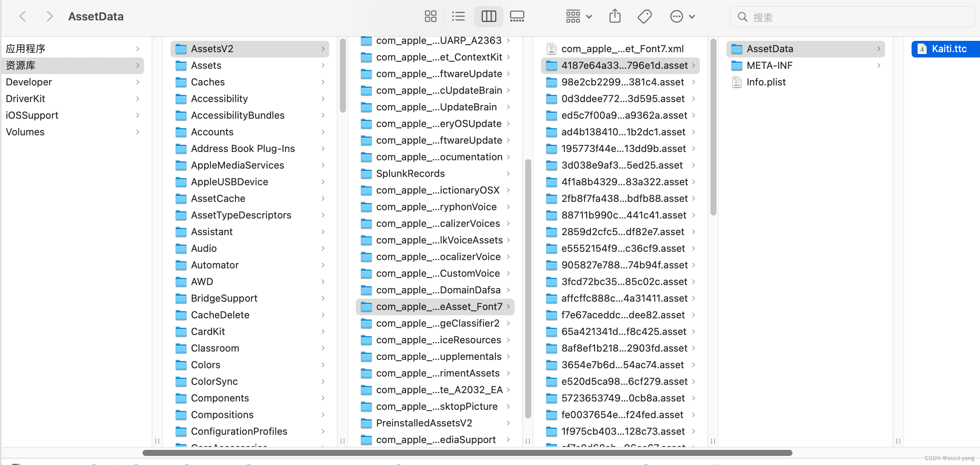Open the group-by dropdown

pyautogui.click(x=578, y=16)
